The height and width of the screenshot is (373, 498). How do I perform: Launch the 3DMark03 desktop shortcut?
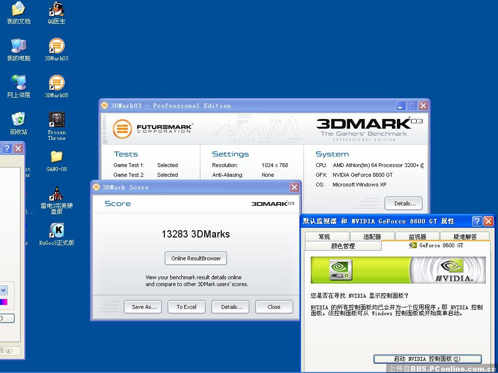click(x=56, y=50)
